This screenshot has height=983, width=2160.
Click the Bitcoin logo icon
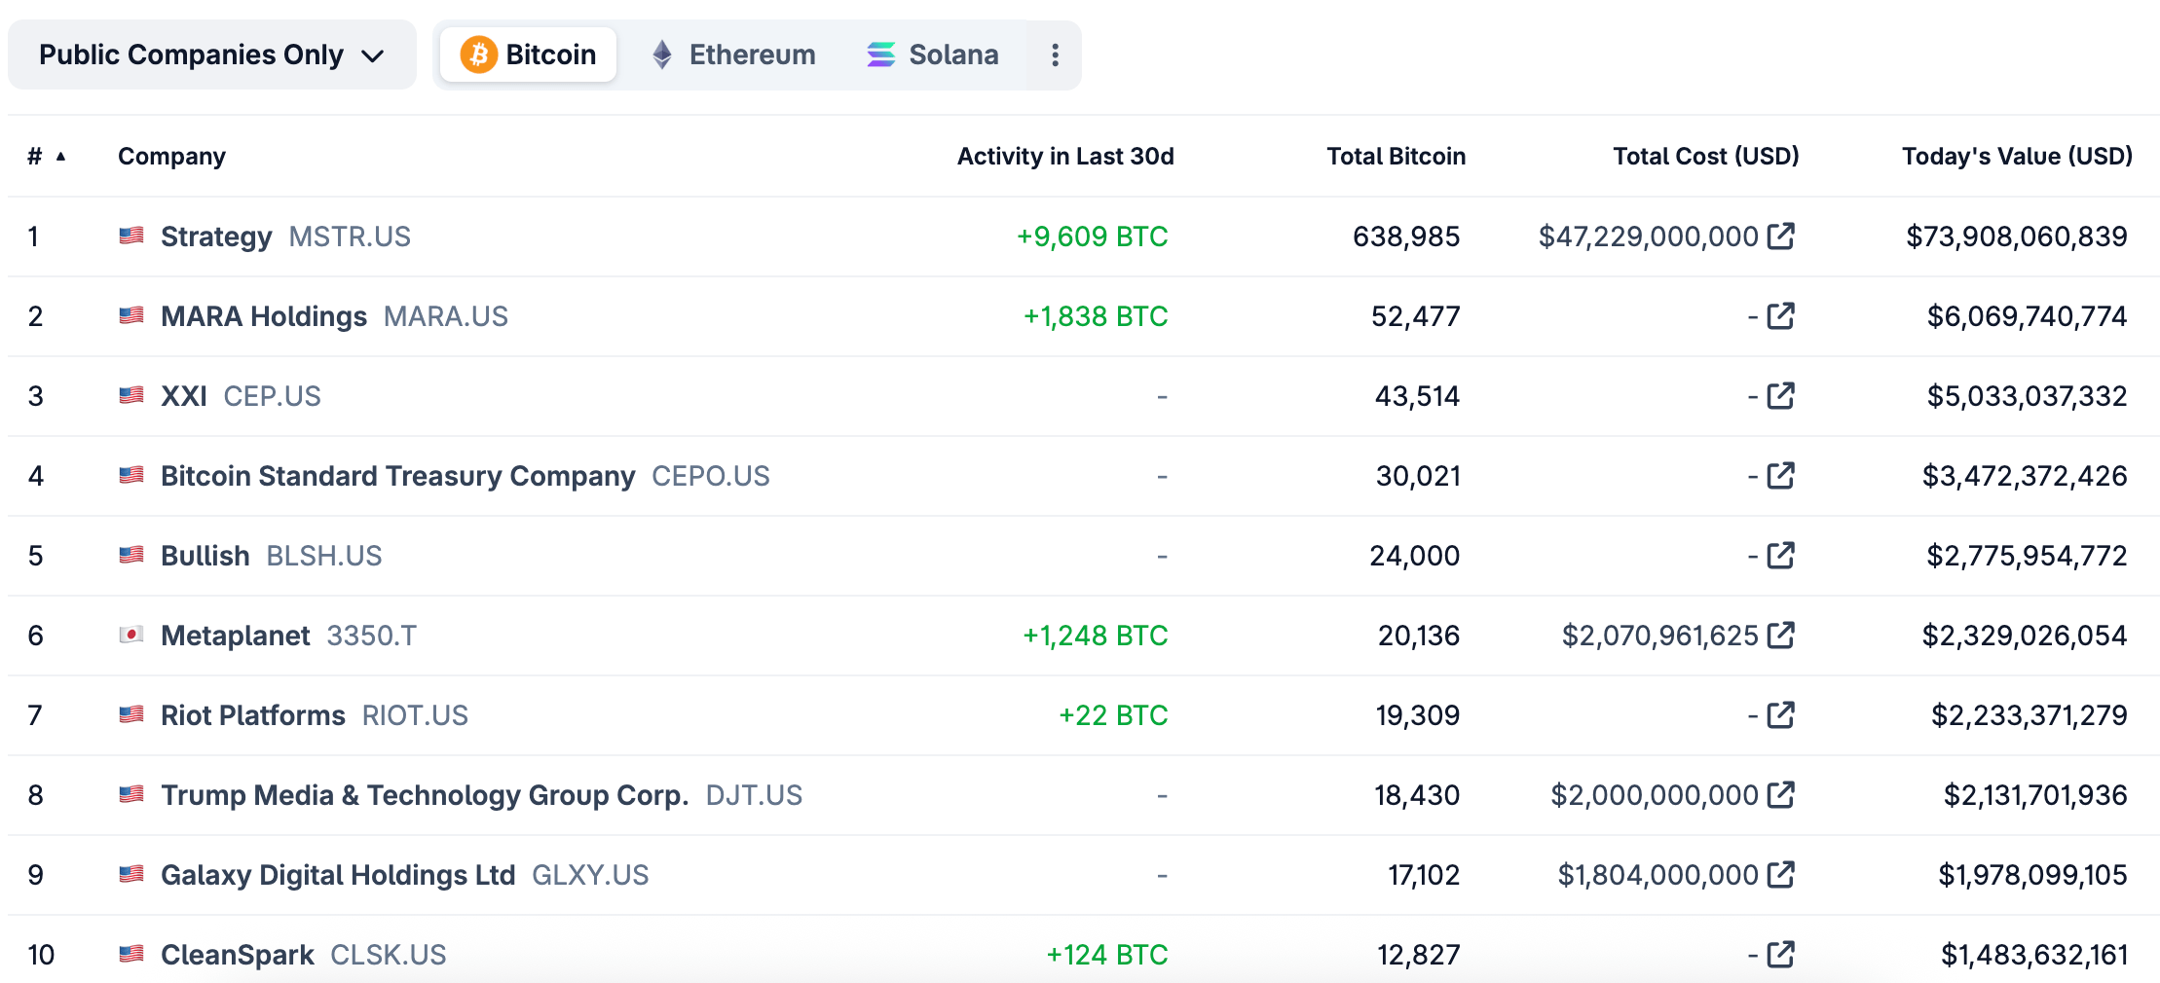click(479, 55)
